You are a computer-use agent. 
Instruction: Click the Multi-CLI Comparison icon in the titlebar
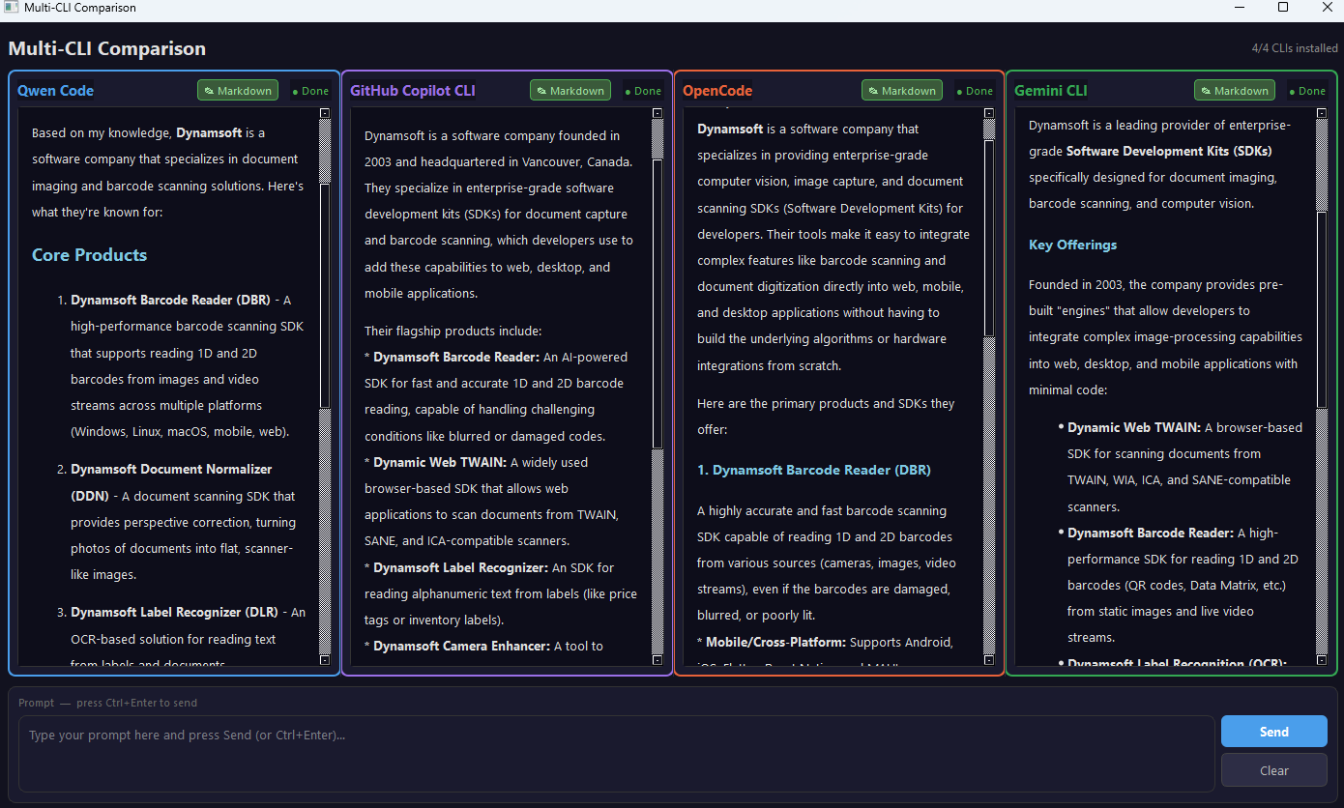10,8
